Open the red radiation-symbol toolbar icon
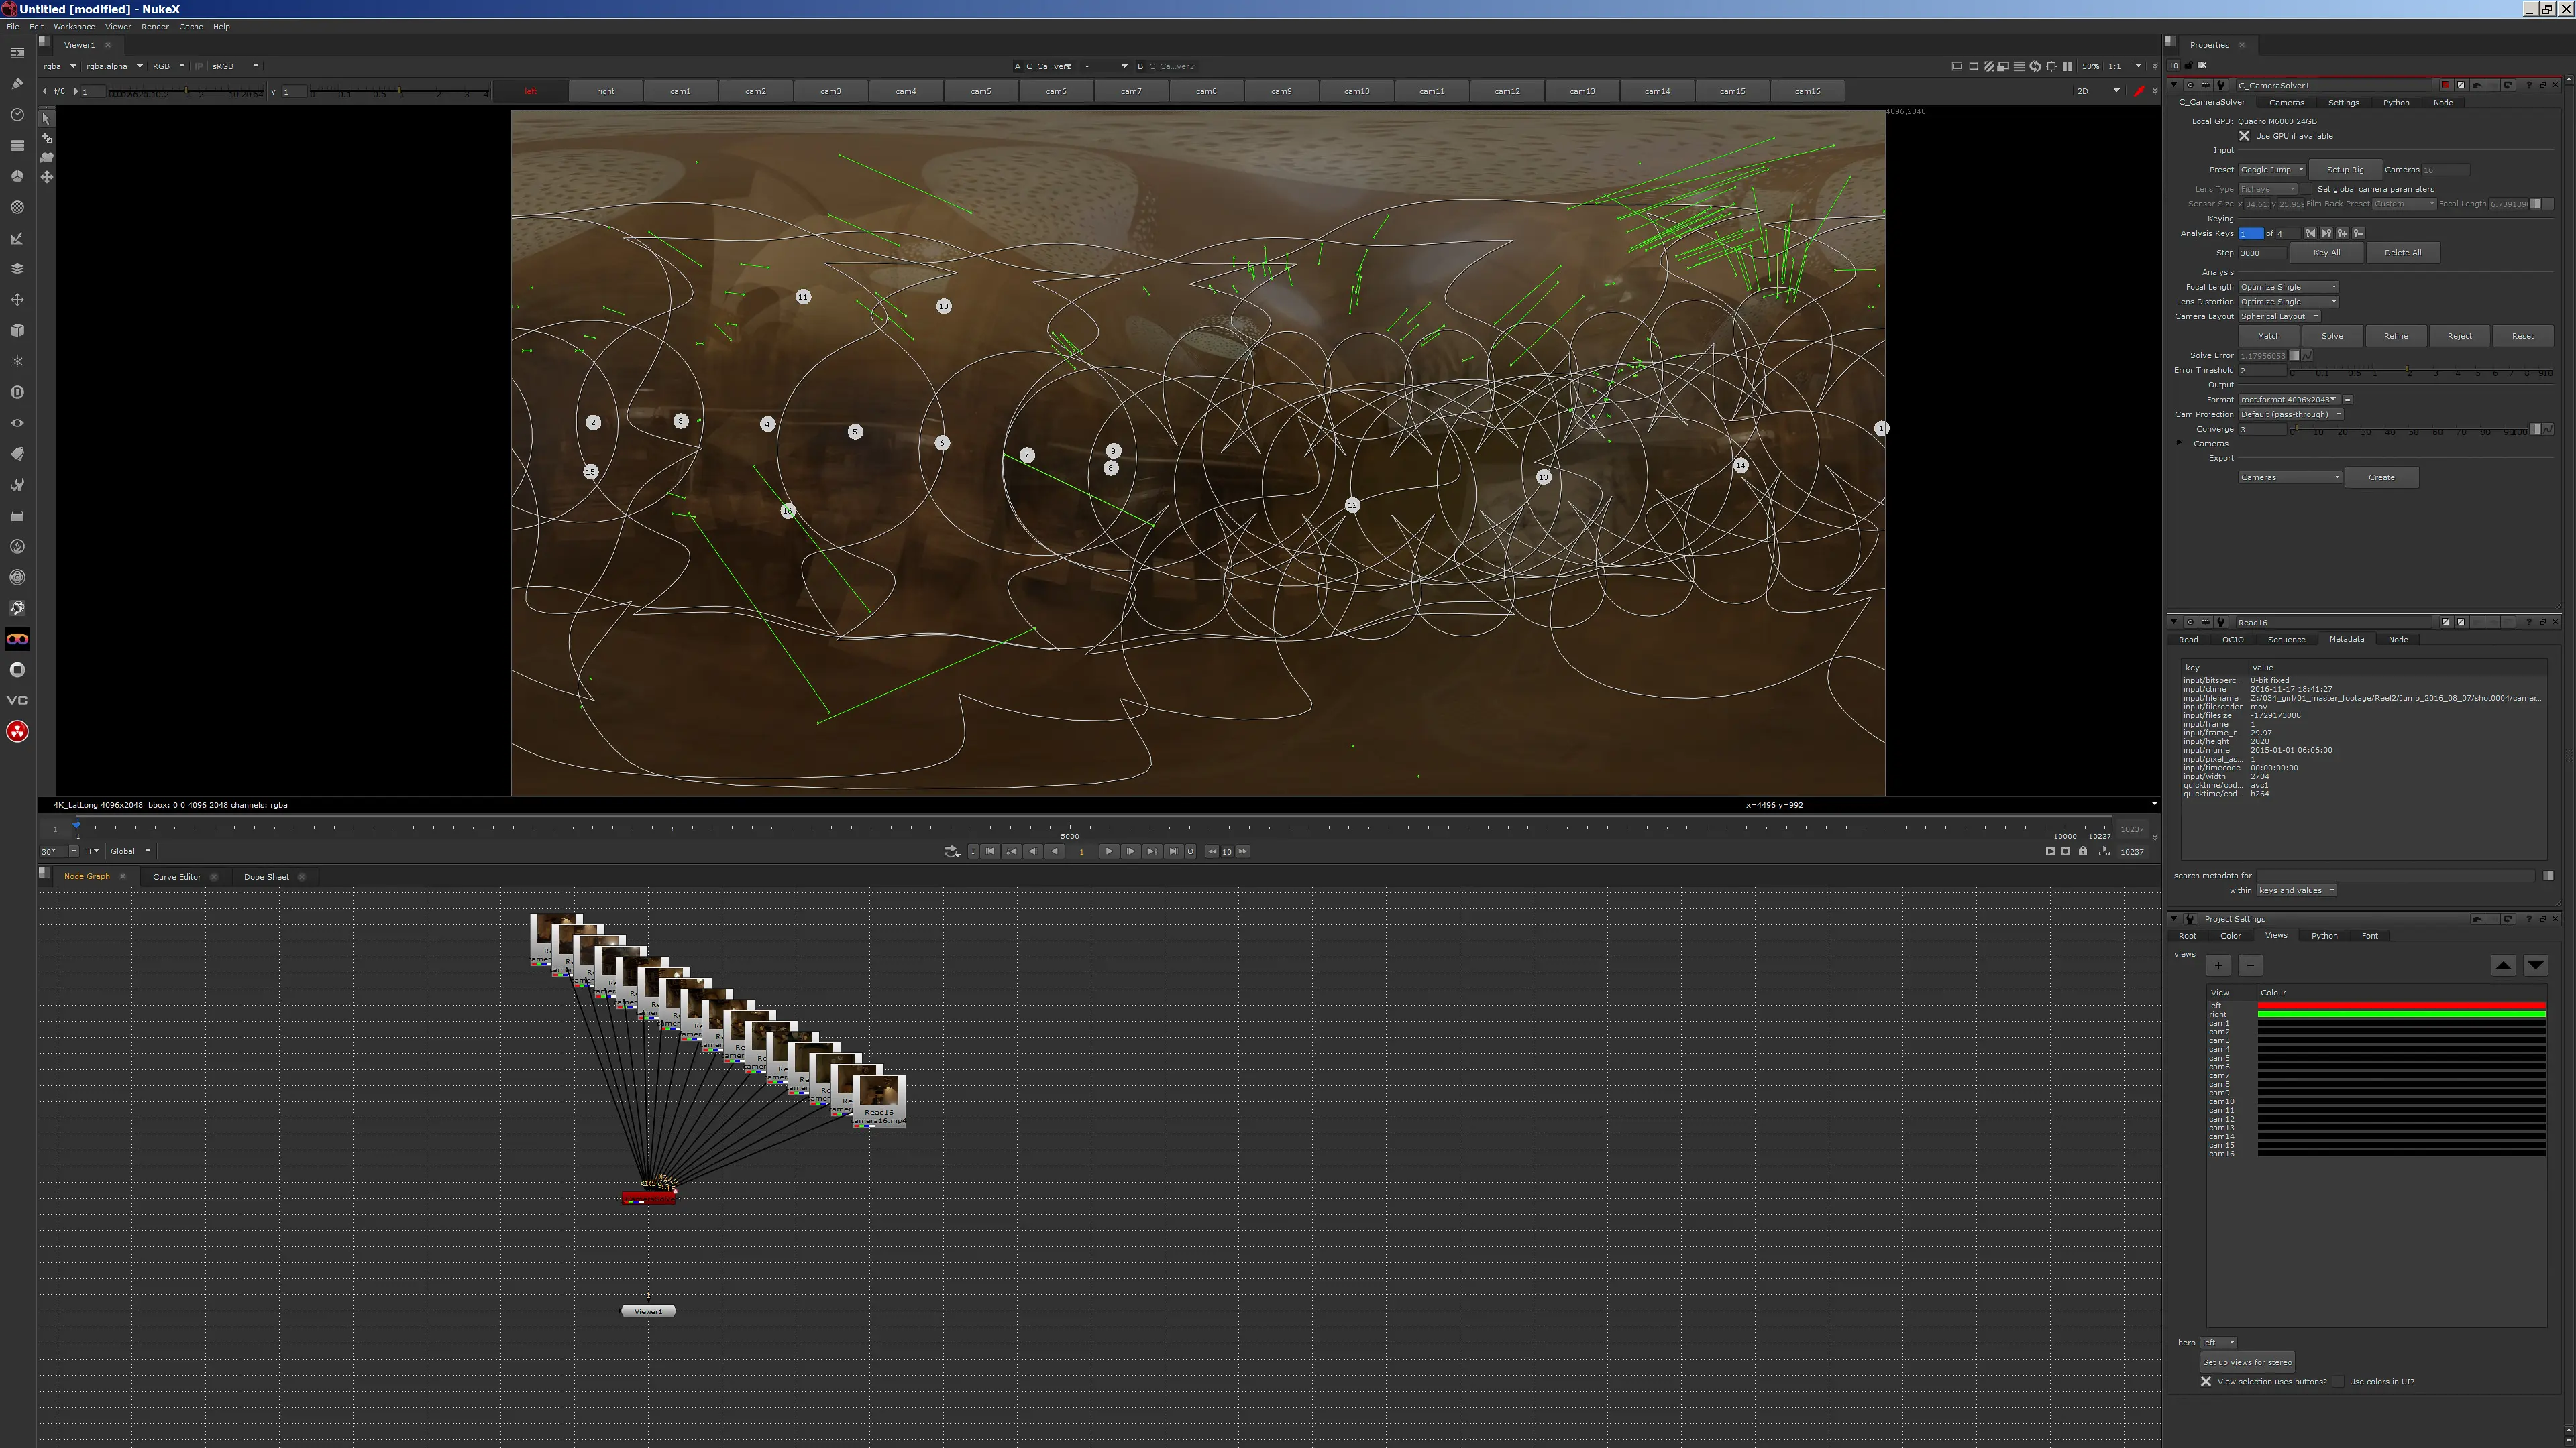 point(17,731)
